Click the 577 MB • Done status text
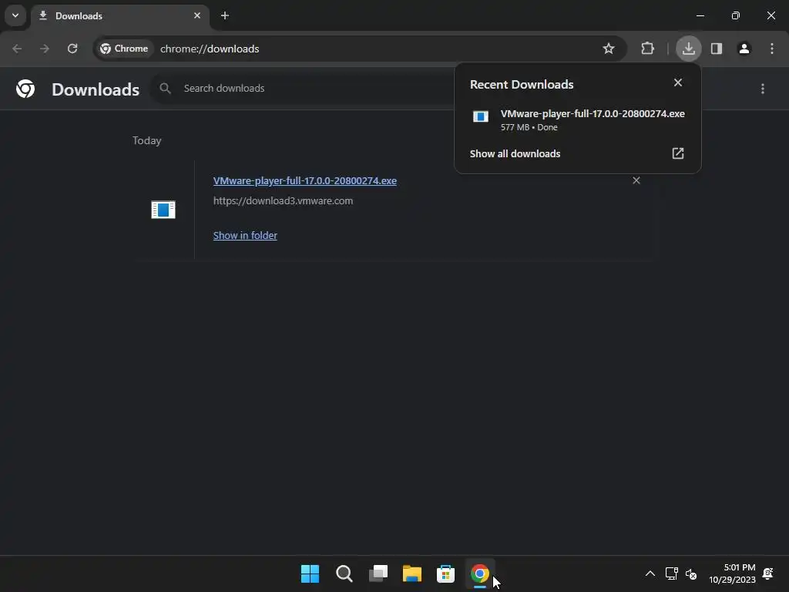The width and height of the screenshot is (789, 592). coord(529,127)
